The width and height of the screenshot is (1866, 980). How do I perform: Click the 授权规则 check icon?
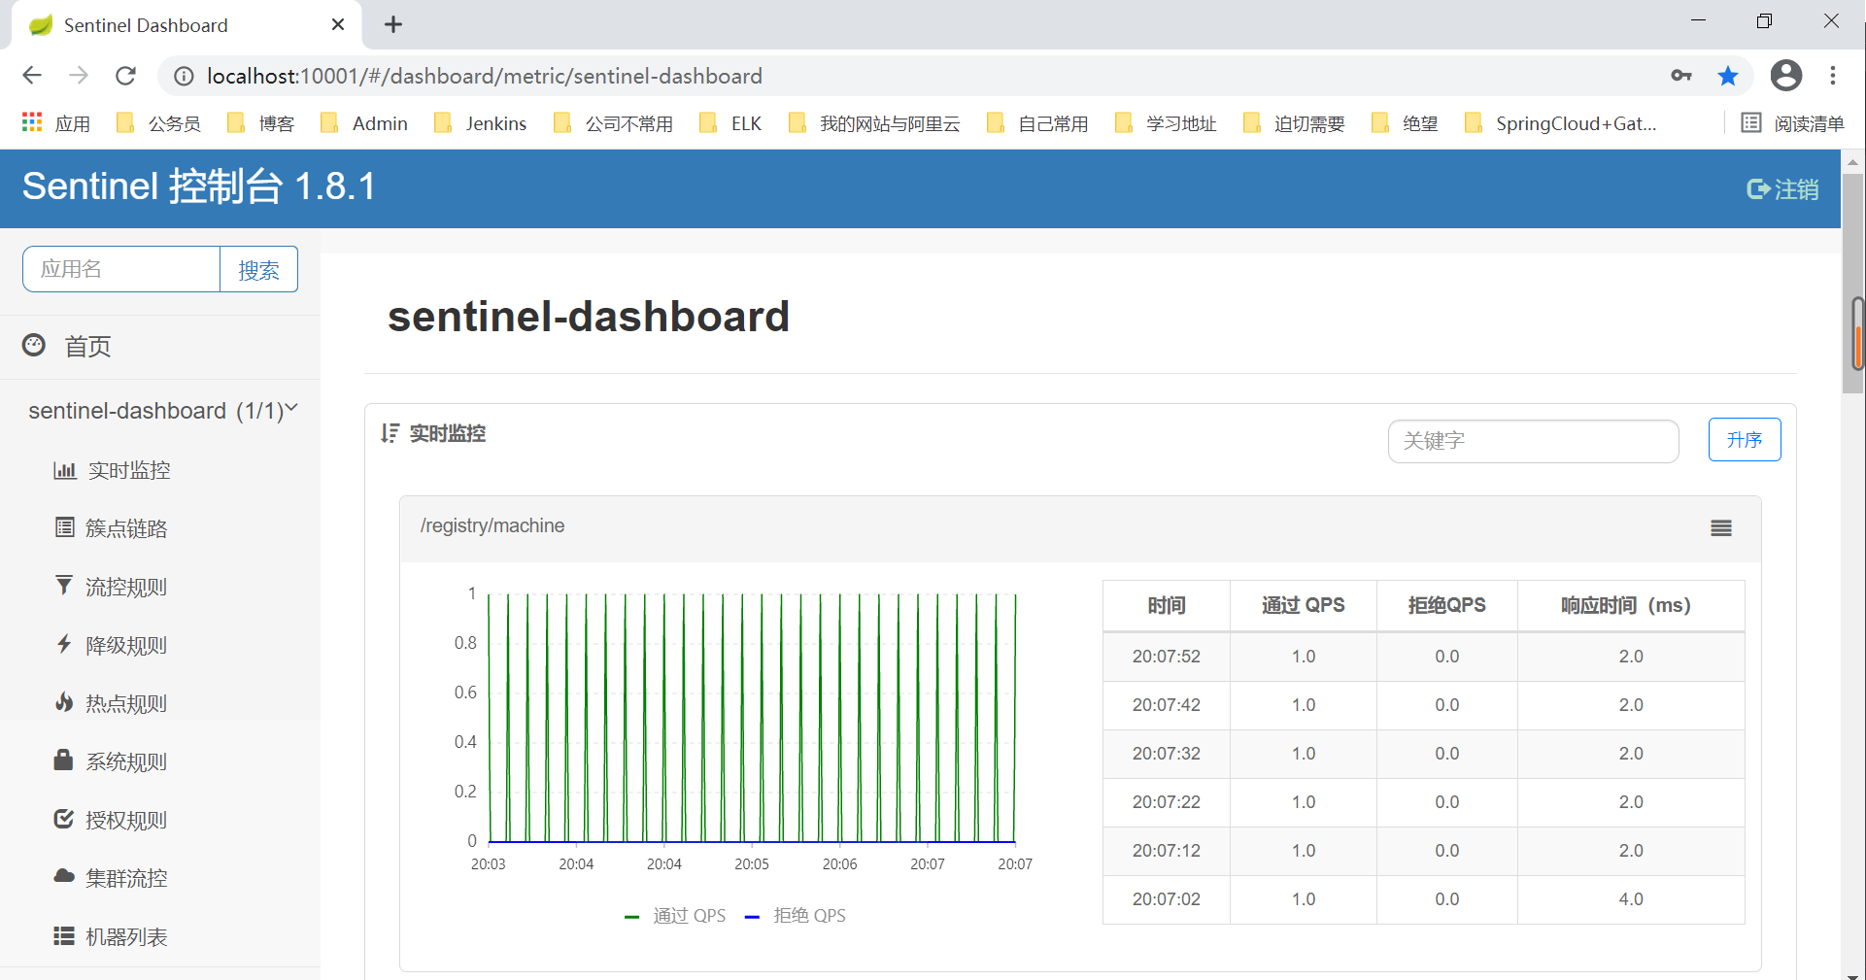click(x=64, y=819)
